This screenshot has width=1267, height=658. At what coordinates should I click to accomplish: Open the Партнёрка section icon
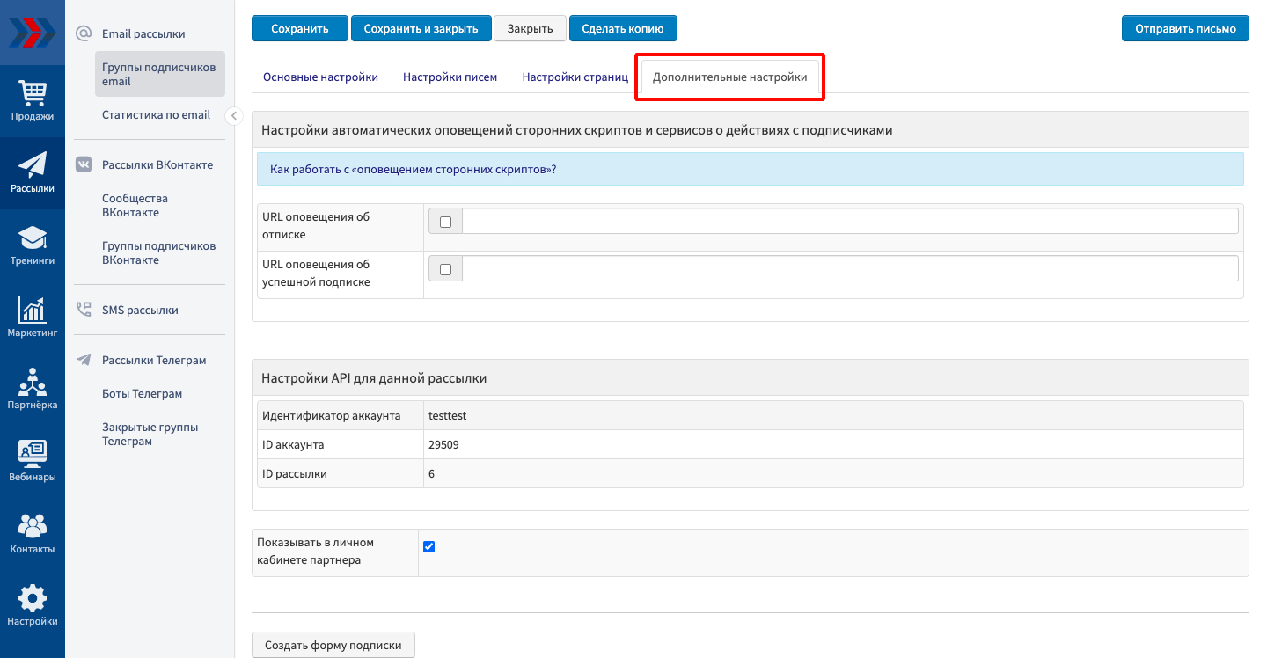(x=33, y=384)
